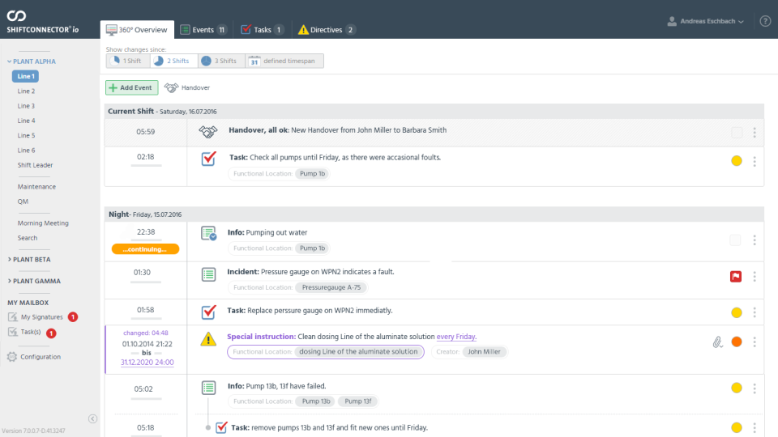
Task: Follow the every Friday link
Action: pos(456,337)
